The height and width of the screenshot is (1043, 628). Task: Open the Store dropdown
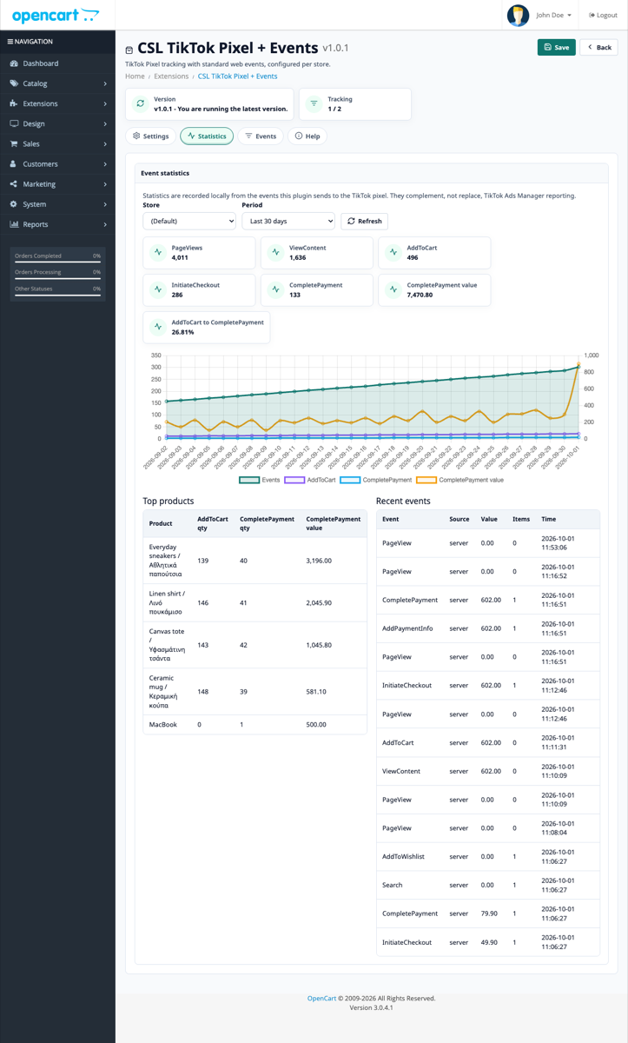(189, 221)
